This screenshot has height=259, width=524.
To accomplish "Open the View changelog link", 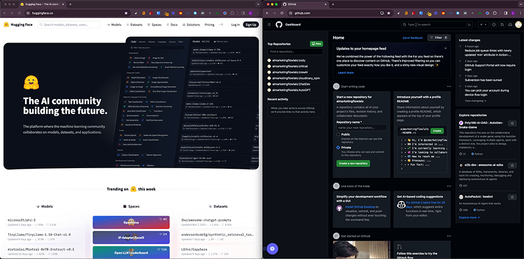I will [x=476, y=101].
